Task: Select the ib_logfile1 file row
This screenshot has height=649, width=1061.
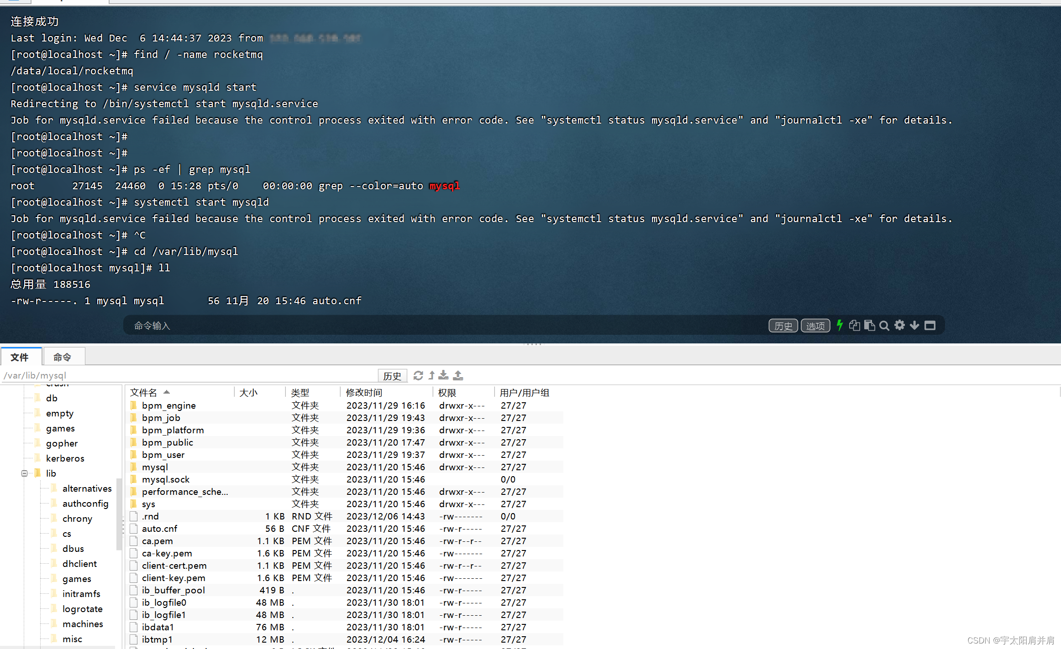Action: click(345, 615)
